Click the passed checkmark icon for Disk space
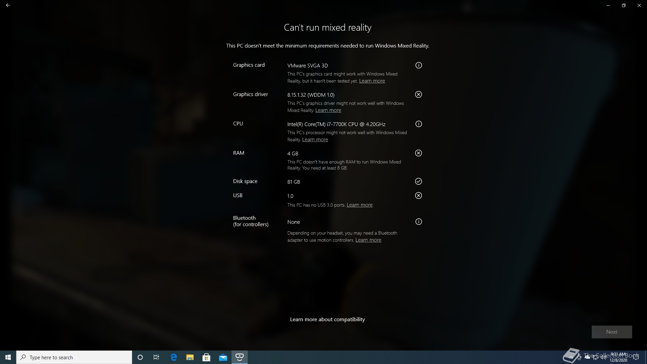Screen dimensions: 647x364 419,181
